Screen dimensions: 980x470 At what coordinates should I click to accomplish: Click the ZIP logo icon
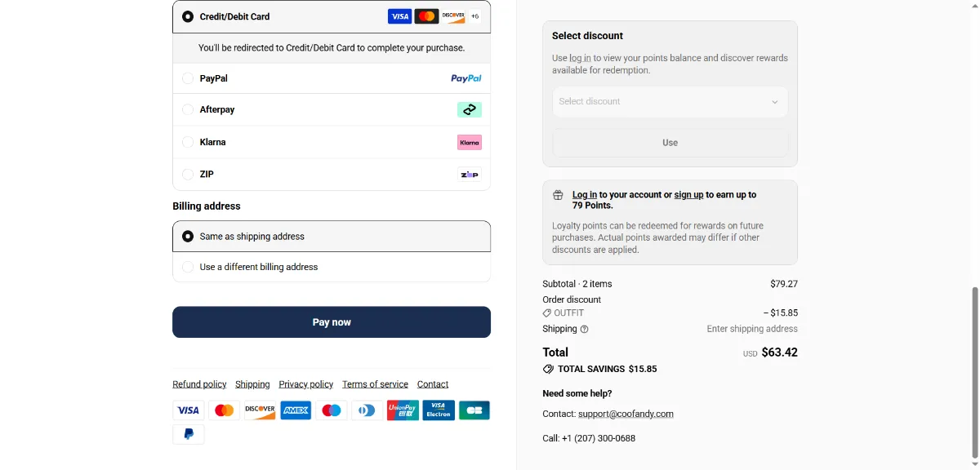point(470,174)
